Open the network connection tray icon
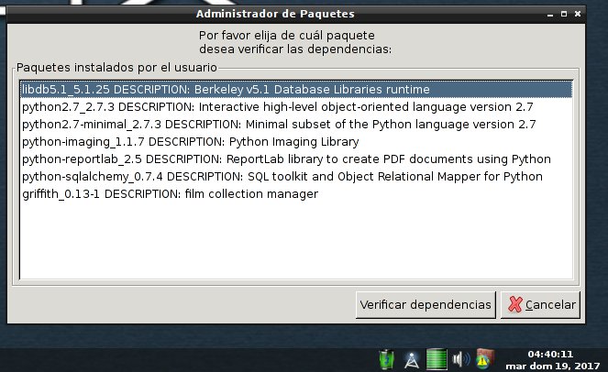This screenshot has height=372, width=608. [412, 360]
